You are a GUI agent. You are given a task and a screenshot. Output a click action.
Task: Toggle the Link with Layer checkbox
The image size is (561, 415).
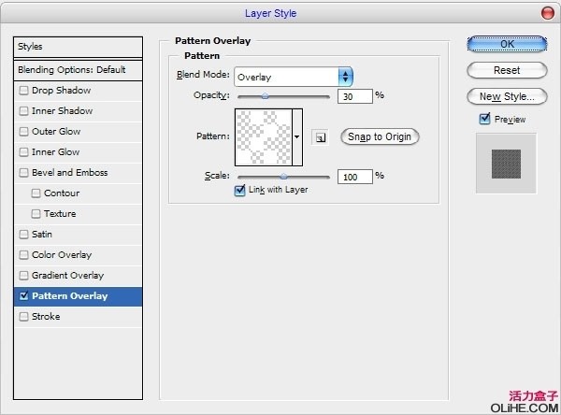(239, 190)
